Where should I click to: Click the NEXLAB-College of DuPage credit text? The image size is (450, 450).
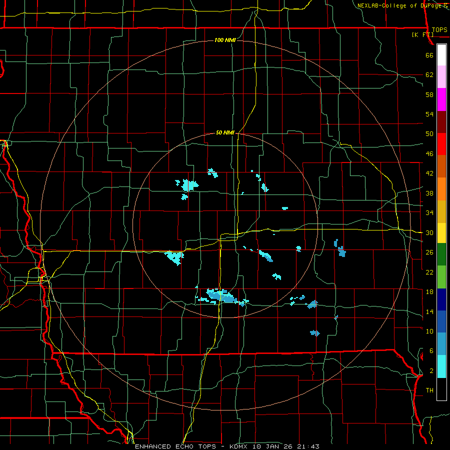[399, 5]
